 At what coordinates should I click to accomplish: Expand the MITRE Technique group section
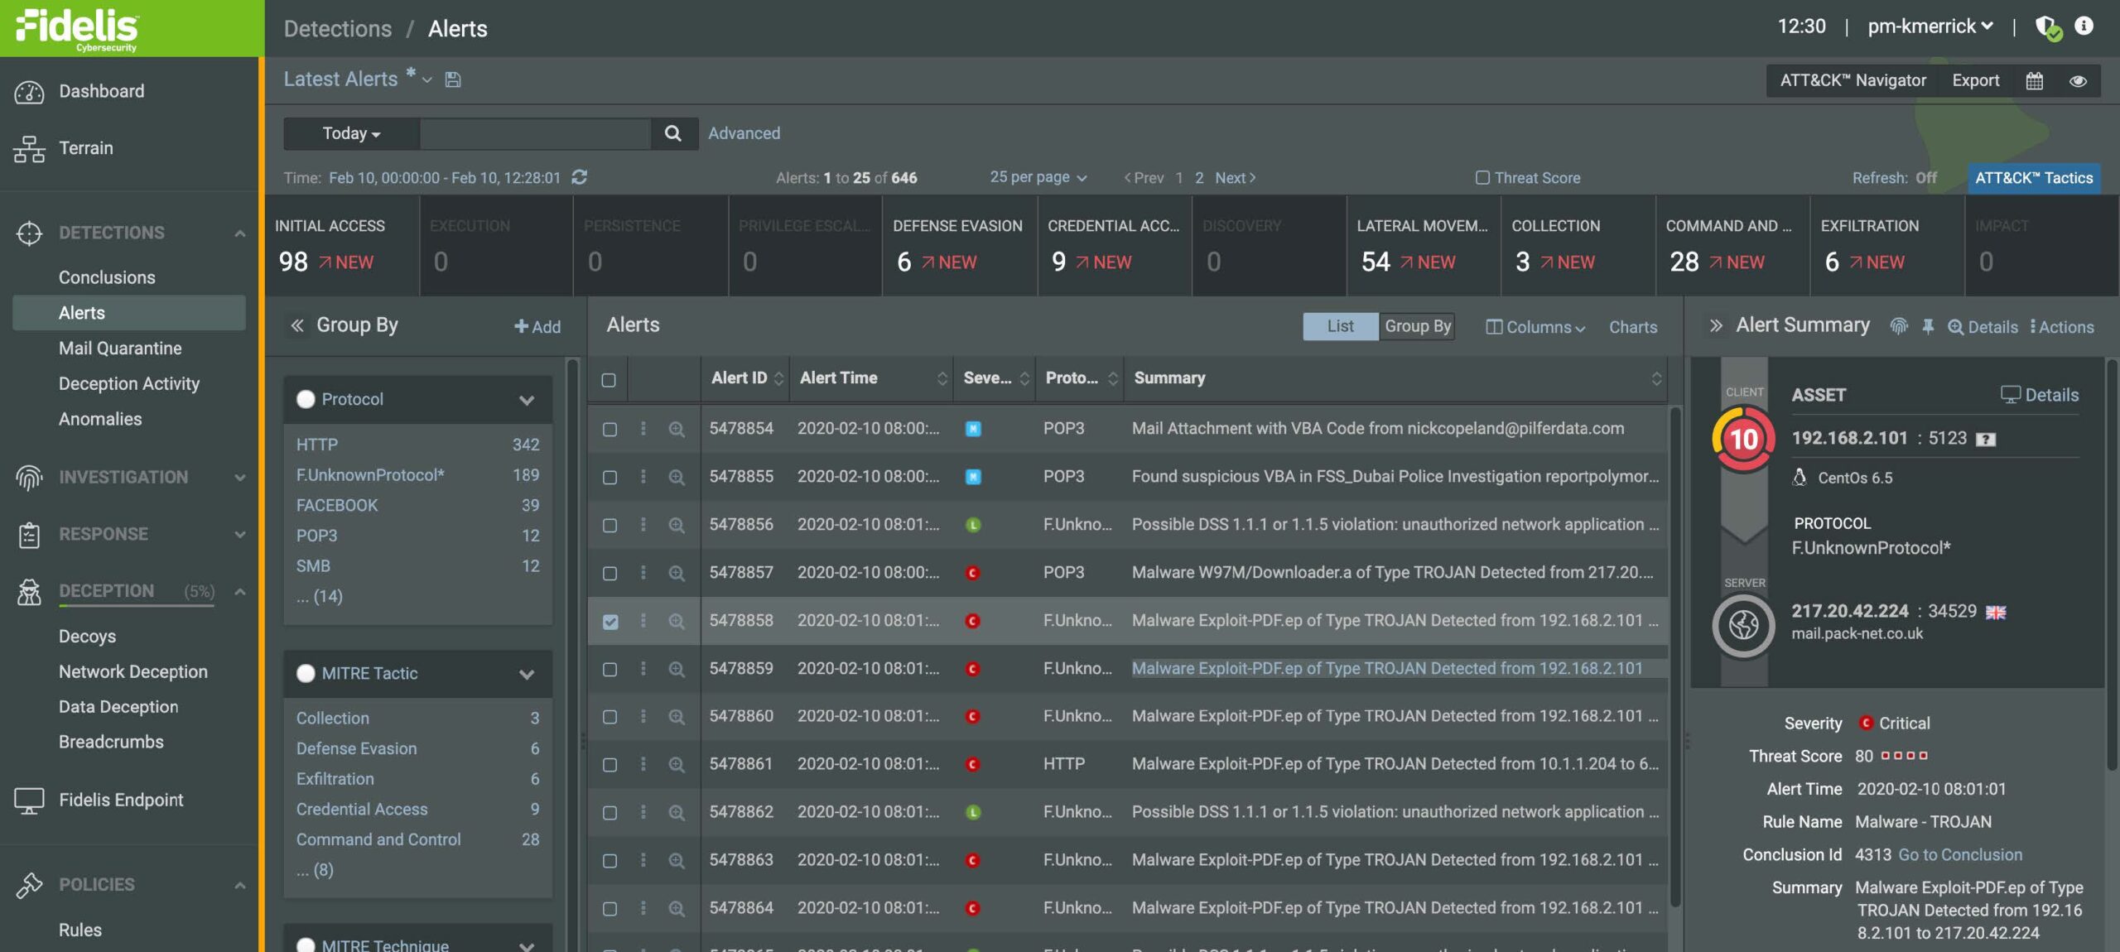click(528, 944)
